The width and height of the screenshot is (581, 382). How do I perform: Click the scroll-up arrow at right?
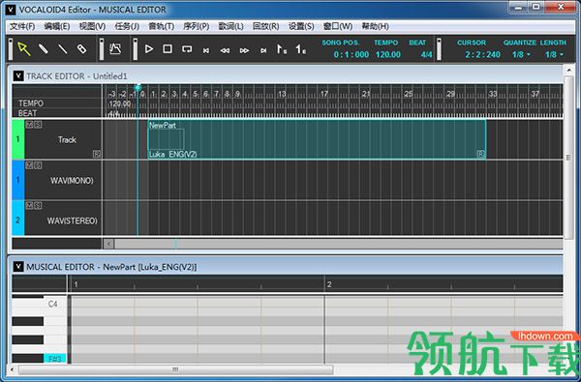568,70
